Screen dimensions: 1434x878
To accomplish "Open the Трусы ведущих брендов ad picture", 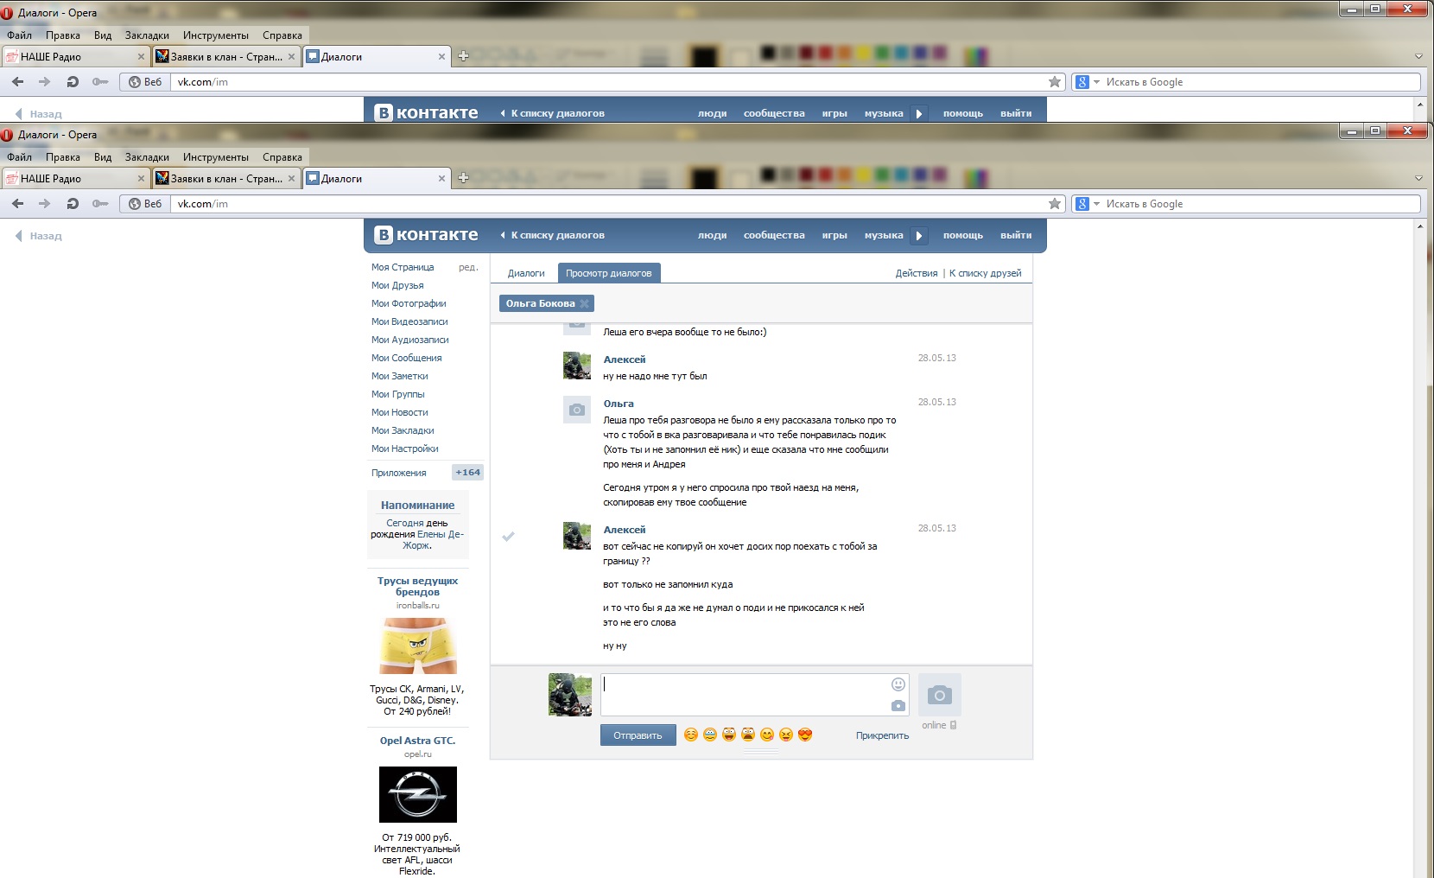I will (418, 646).
